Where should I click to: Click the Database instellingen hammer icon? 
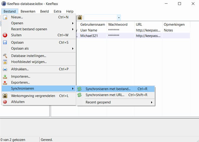pos(5,56)
